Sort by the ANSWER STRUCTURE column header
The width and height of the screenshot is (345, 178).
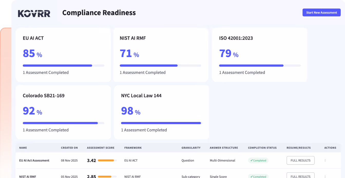224,148
